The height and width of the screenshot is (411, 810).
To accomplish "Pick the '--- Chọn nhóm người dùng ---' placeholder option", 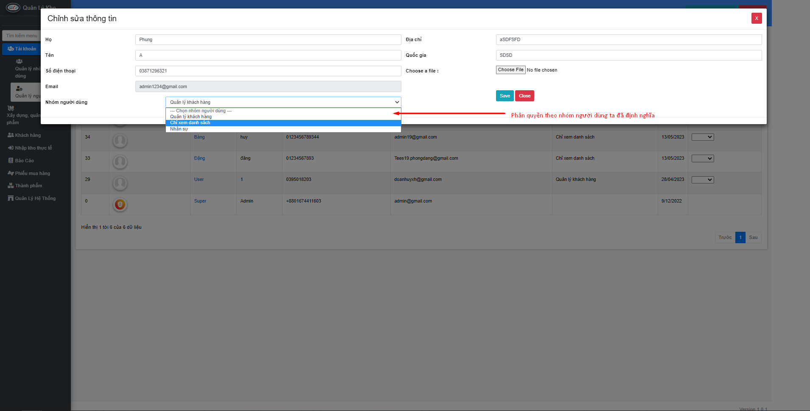I will (283, 111).
